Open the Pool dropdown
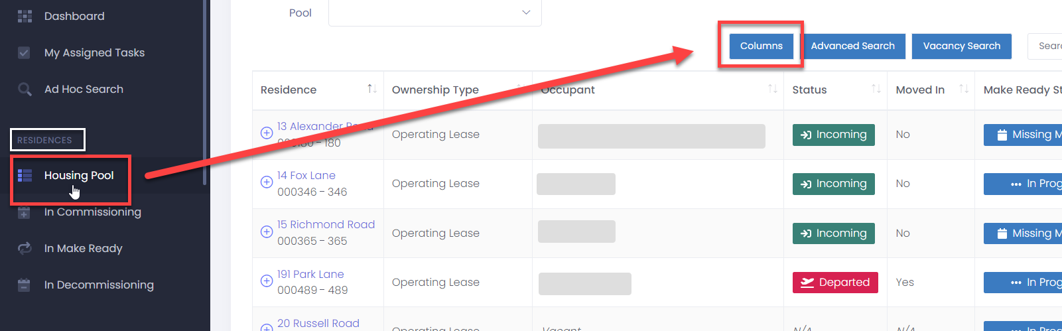This screenshot has width=1062, height=331. coord(435,13)
